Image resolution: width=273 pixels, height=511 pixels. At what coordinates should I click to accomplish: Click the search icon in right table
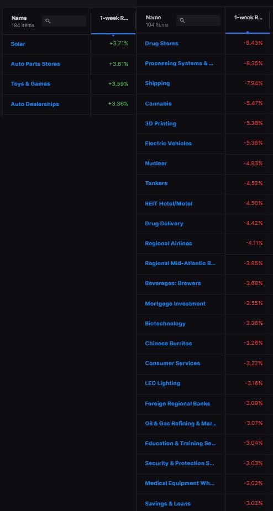pos(182,20)
